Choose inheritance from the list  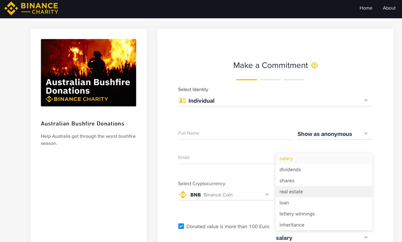324,225
